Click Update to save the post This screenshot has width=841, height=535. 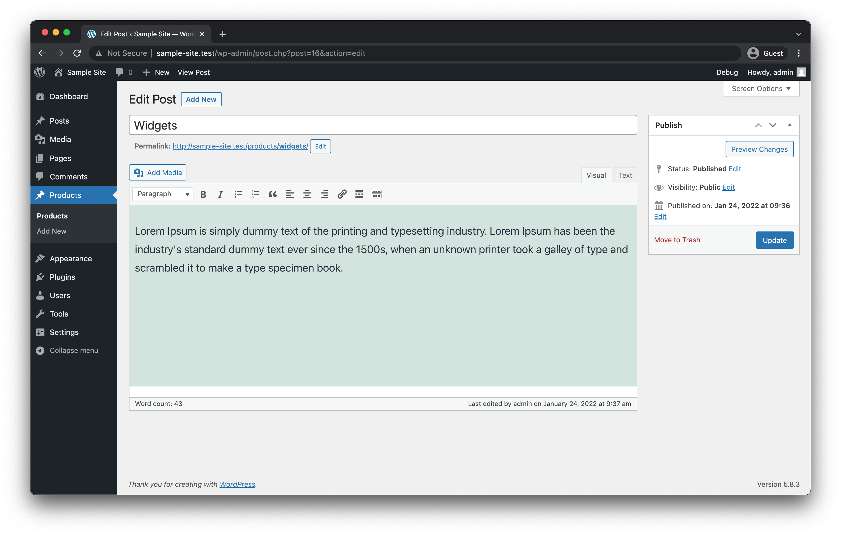click(774, 240)
